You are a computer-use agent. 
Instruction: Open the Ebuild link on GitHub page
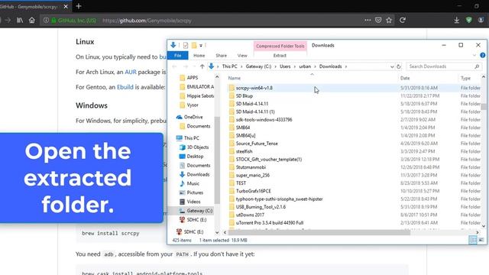[125, 87]
